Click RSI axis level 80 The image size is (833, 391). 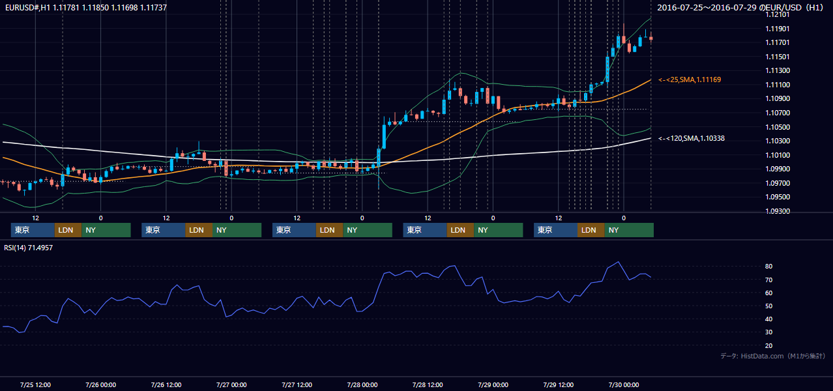(x=769, y=267)
